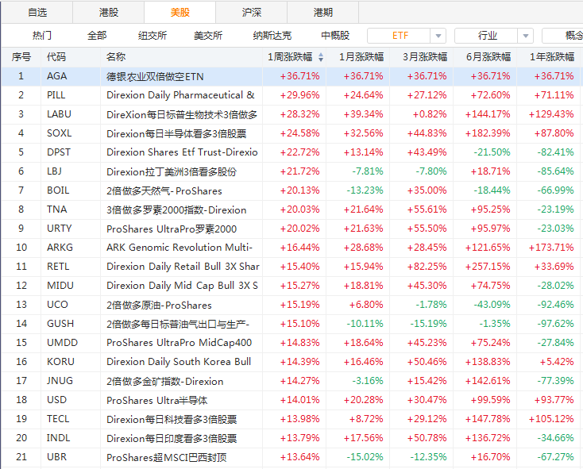Sort by 3月涨跌幅 column
The height and width of the screenshot is (469, 583).
[x=425, y=57]
